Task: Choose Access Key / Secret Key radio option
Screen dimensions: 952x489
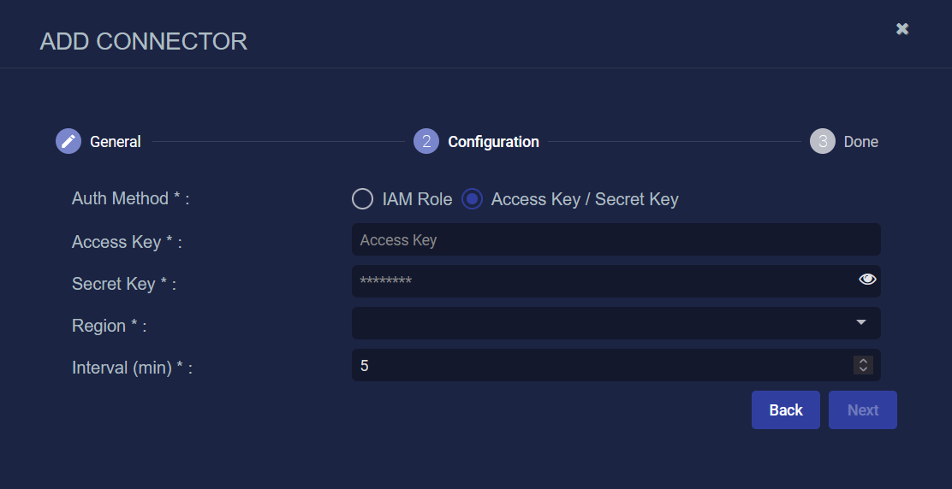Action: click(472, 199)
